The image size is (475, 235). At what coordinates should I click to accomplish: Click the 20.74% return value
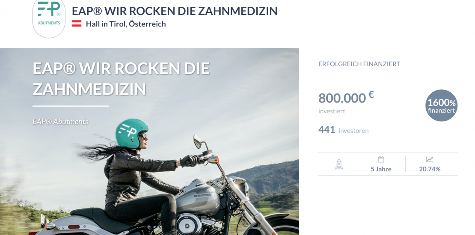[430, 169]
